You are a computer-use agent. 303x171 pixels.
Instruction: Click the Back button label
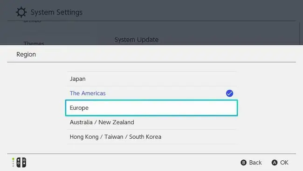coord(255,163)
